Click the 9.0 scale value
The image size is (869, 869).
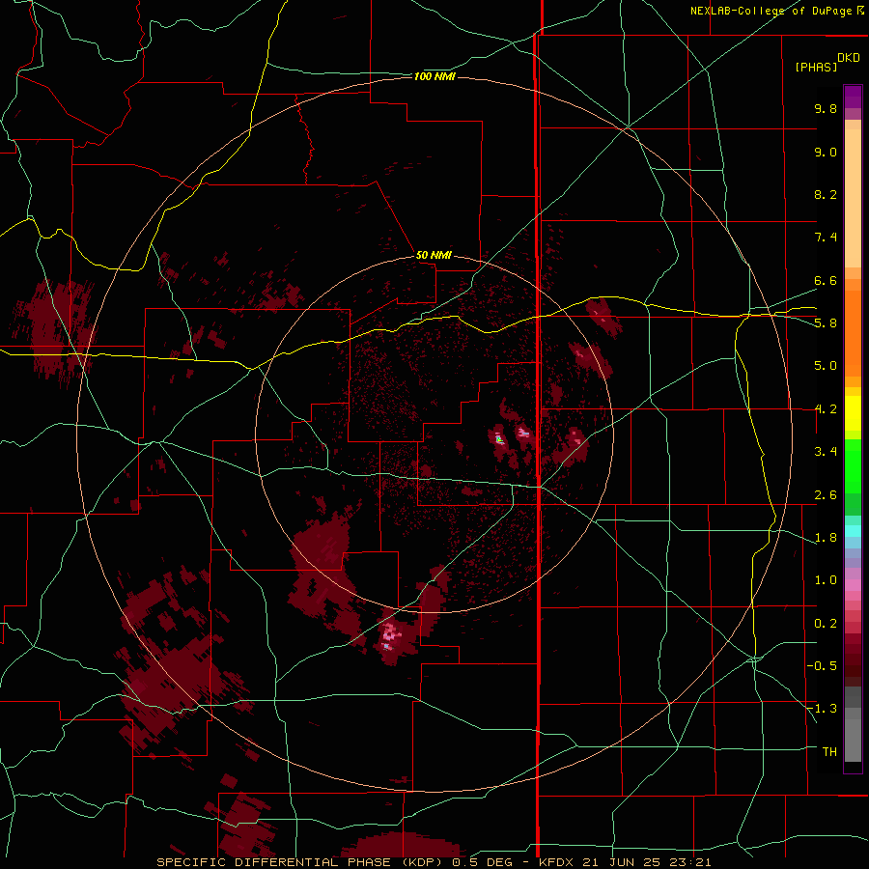[x=826, y=152]
